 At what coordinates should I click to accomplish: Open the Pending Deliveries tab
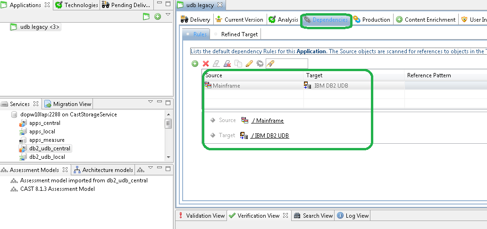tap(126, 5)
